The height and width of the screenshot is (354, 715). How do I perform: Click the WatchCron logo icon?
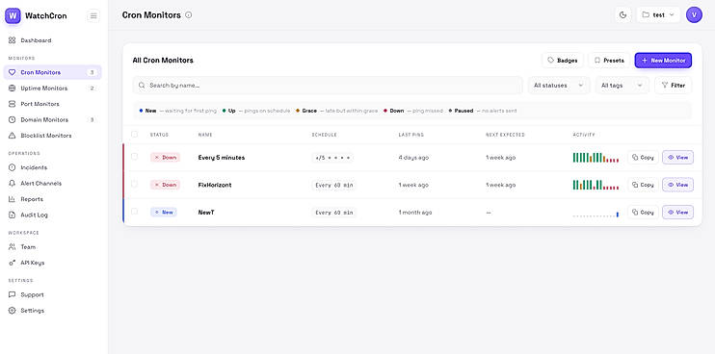click(x=13, y=15)
